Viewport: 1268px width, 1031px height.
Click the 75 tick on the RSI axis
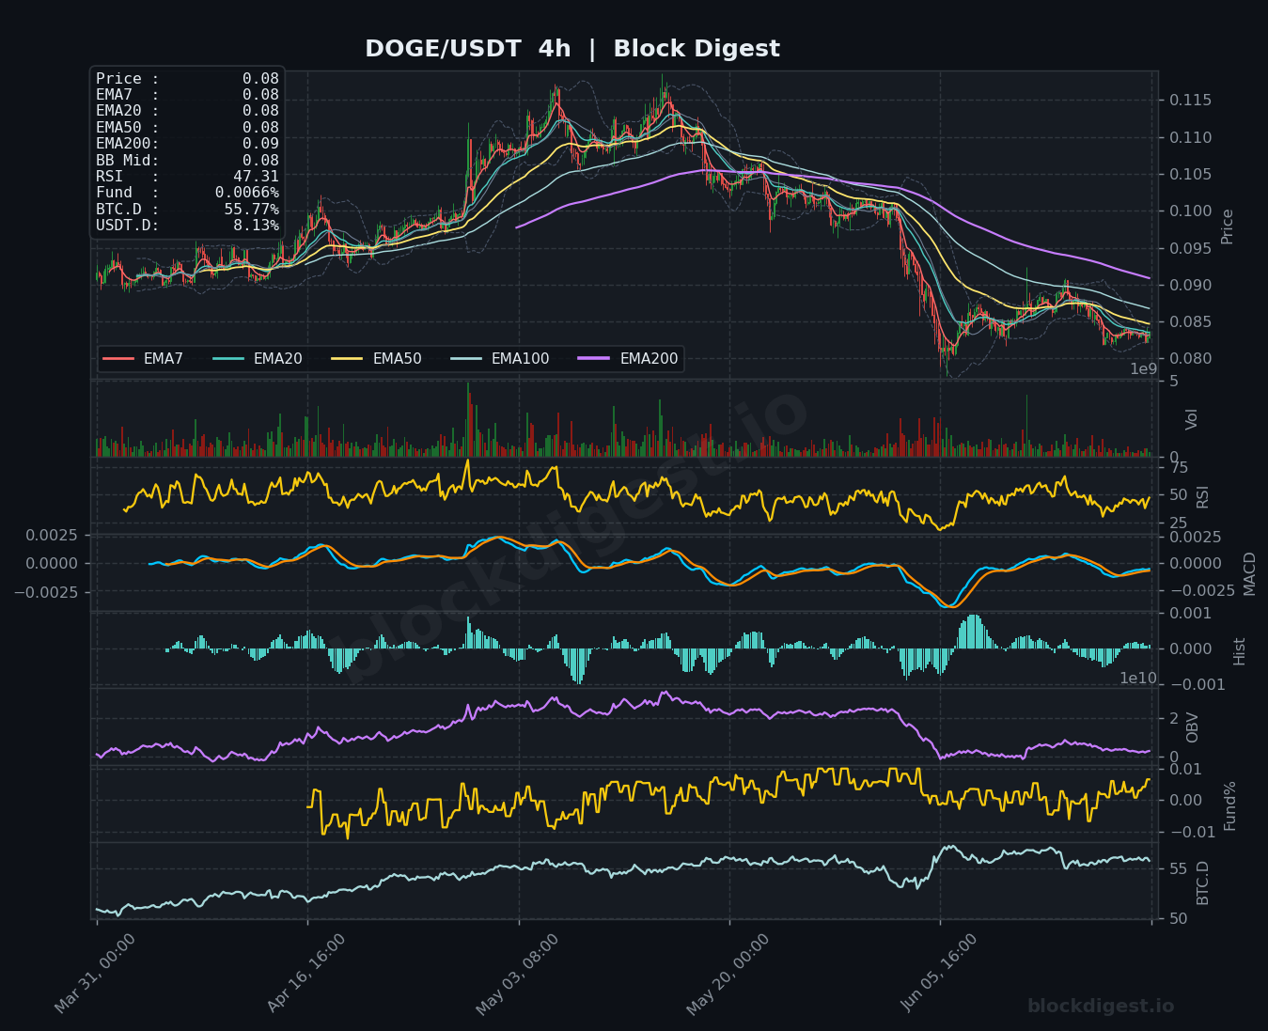click(x=1179, y=468)
